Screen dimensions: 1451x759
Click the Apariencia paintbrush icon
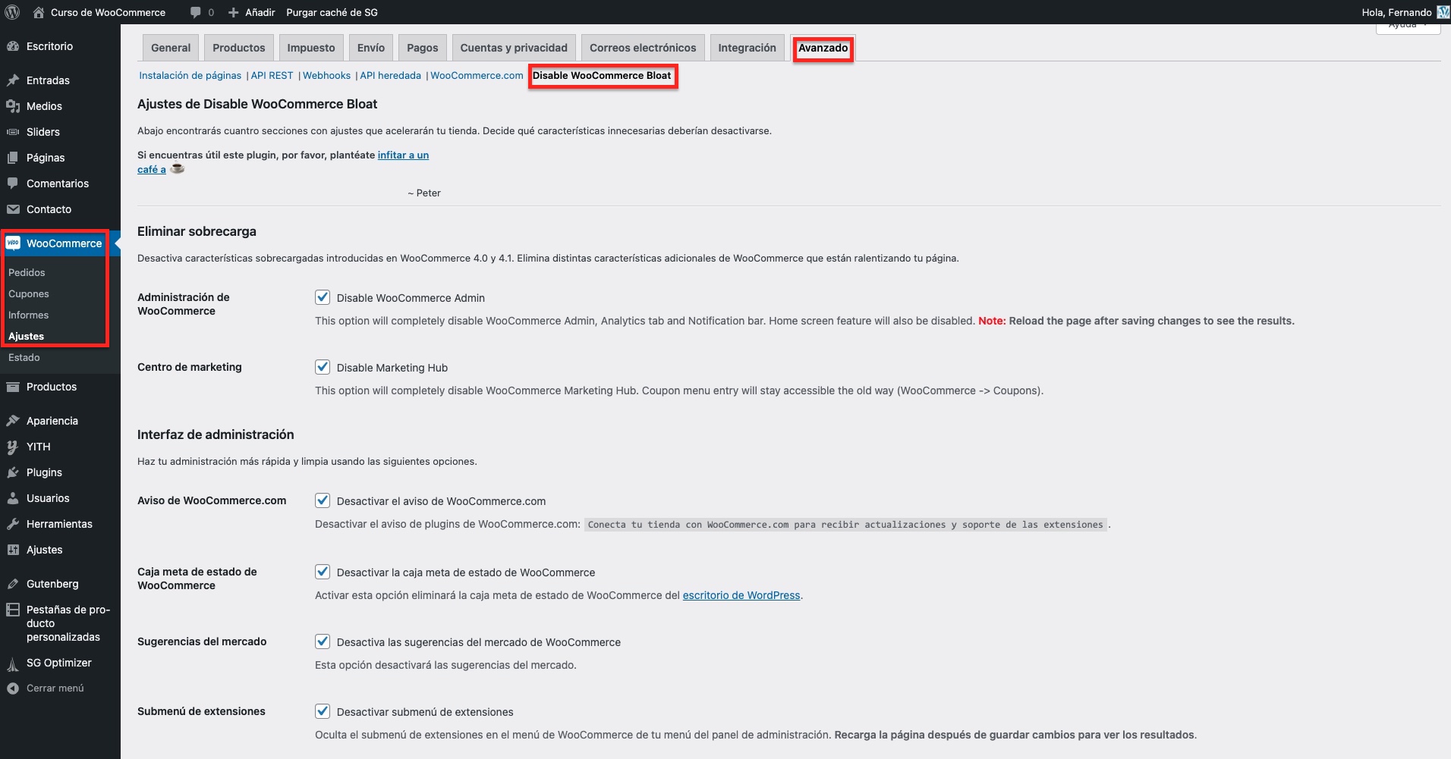(x=13, y=421)
